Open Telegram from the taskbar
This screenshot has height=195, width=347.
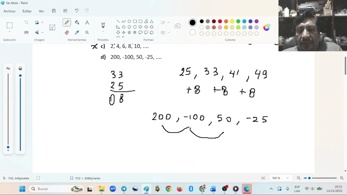click(x=124, y=189)
